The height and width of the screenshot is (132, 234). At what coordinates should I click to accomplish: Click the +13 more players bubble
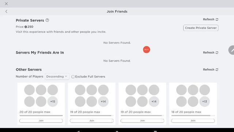pos(204,102)
